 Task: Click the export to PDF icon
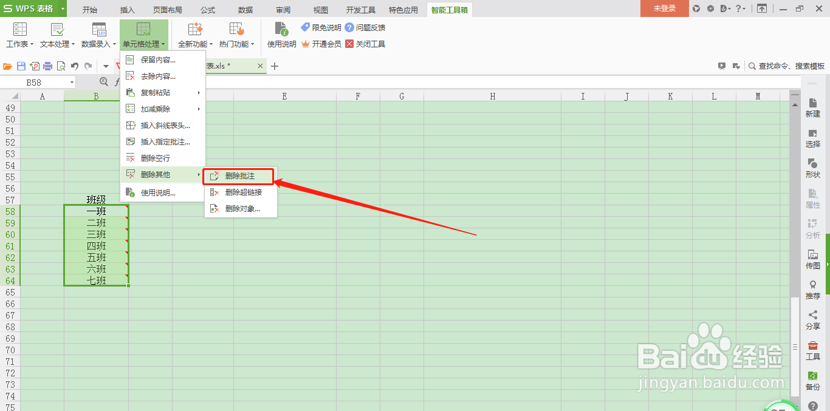click(35, 66)
